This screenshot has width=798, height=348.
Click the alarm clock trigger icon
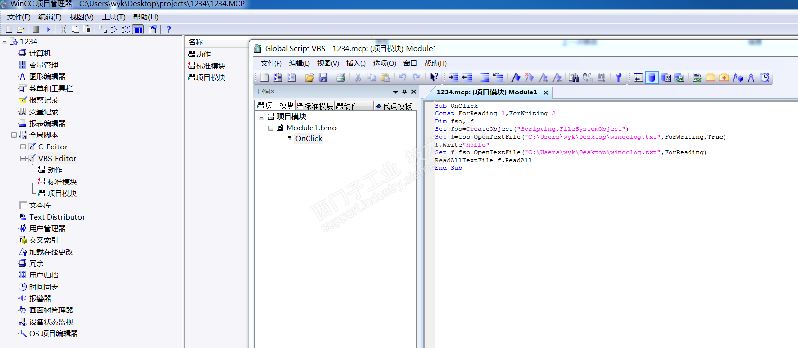click(x=765, y=77)
